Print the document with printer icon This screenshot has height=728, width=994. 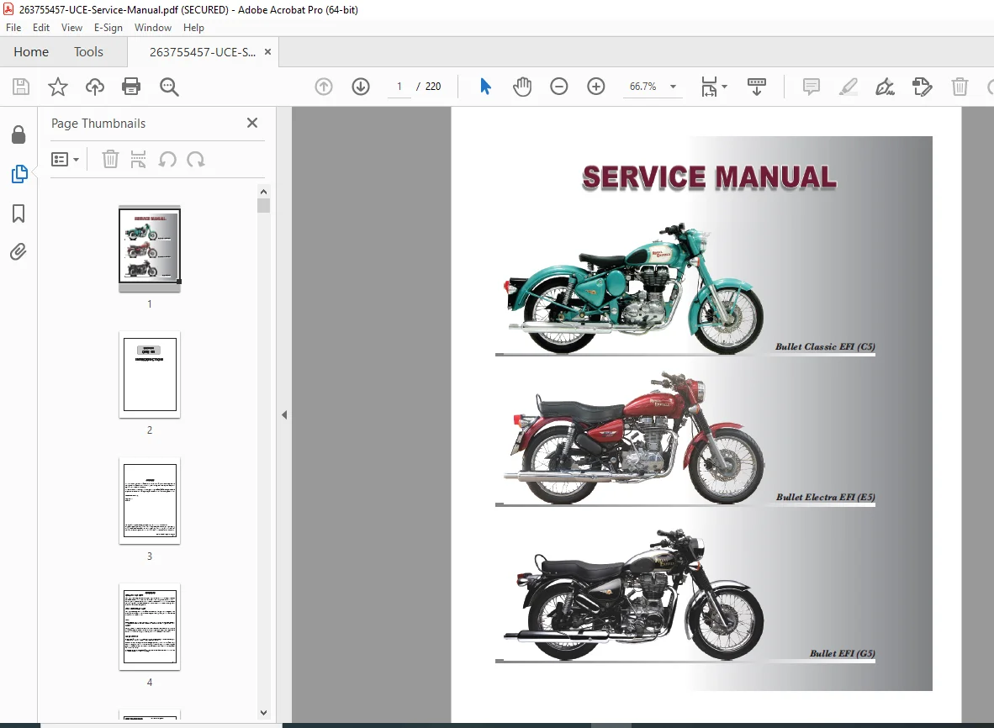pos(131,87)
